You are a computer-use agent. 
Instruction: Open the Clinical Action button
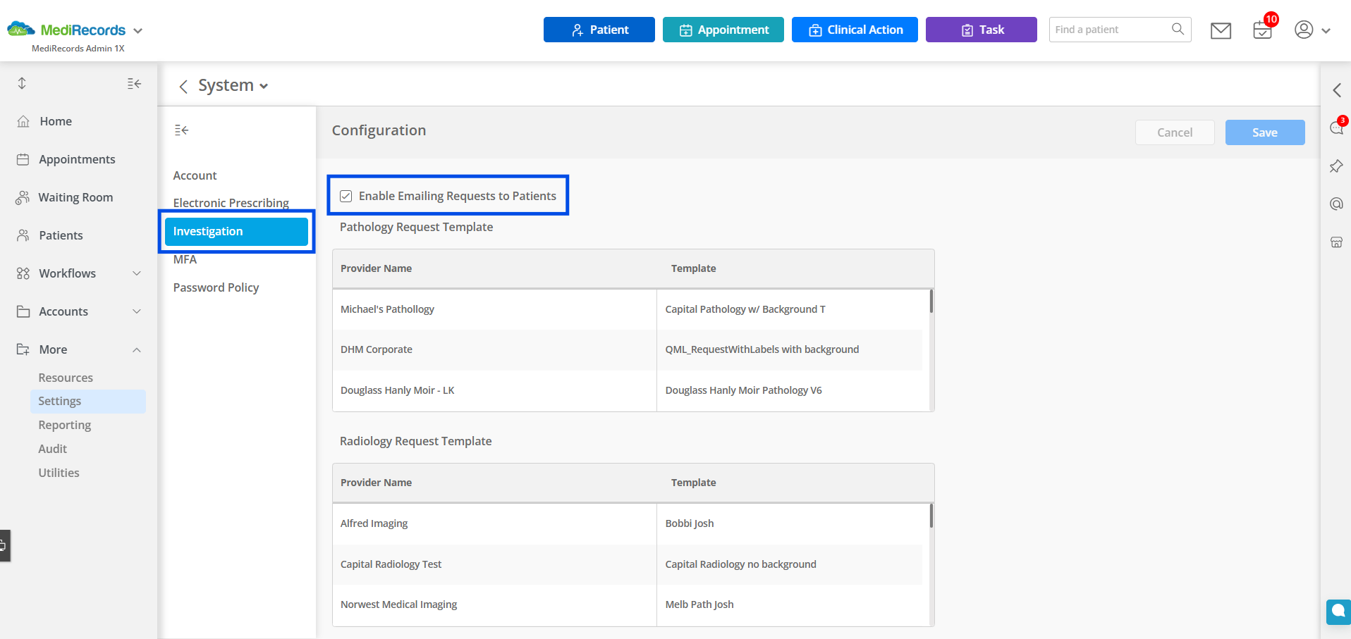click(855, 30)
